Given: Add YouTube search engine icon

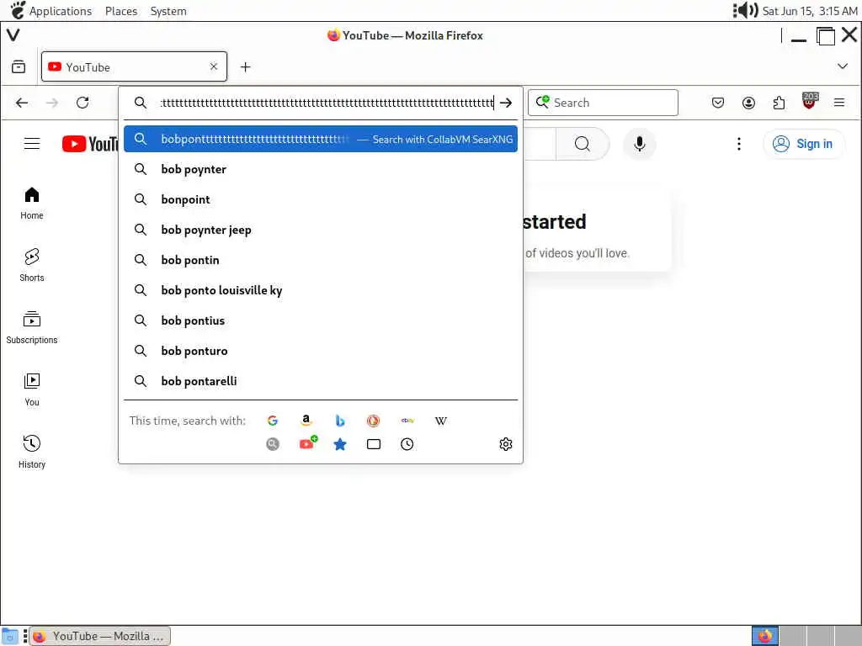Looking at the screenshot, I should click(x=308, y=442).
